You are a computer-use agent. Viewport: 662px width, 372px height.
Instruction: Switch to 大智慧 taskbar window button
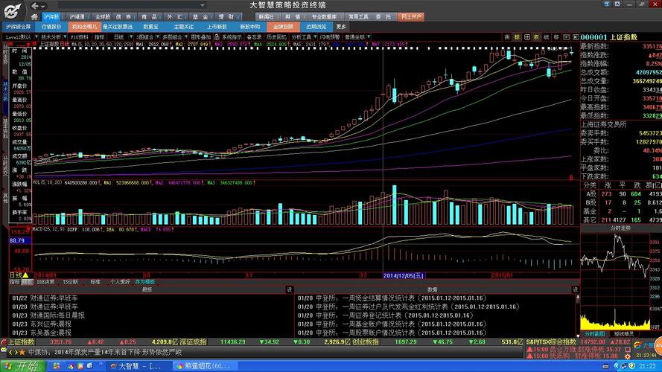pyautogui.click(x=138, y=366)
